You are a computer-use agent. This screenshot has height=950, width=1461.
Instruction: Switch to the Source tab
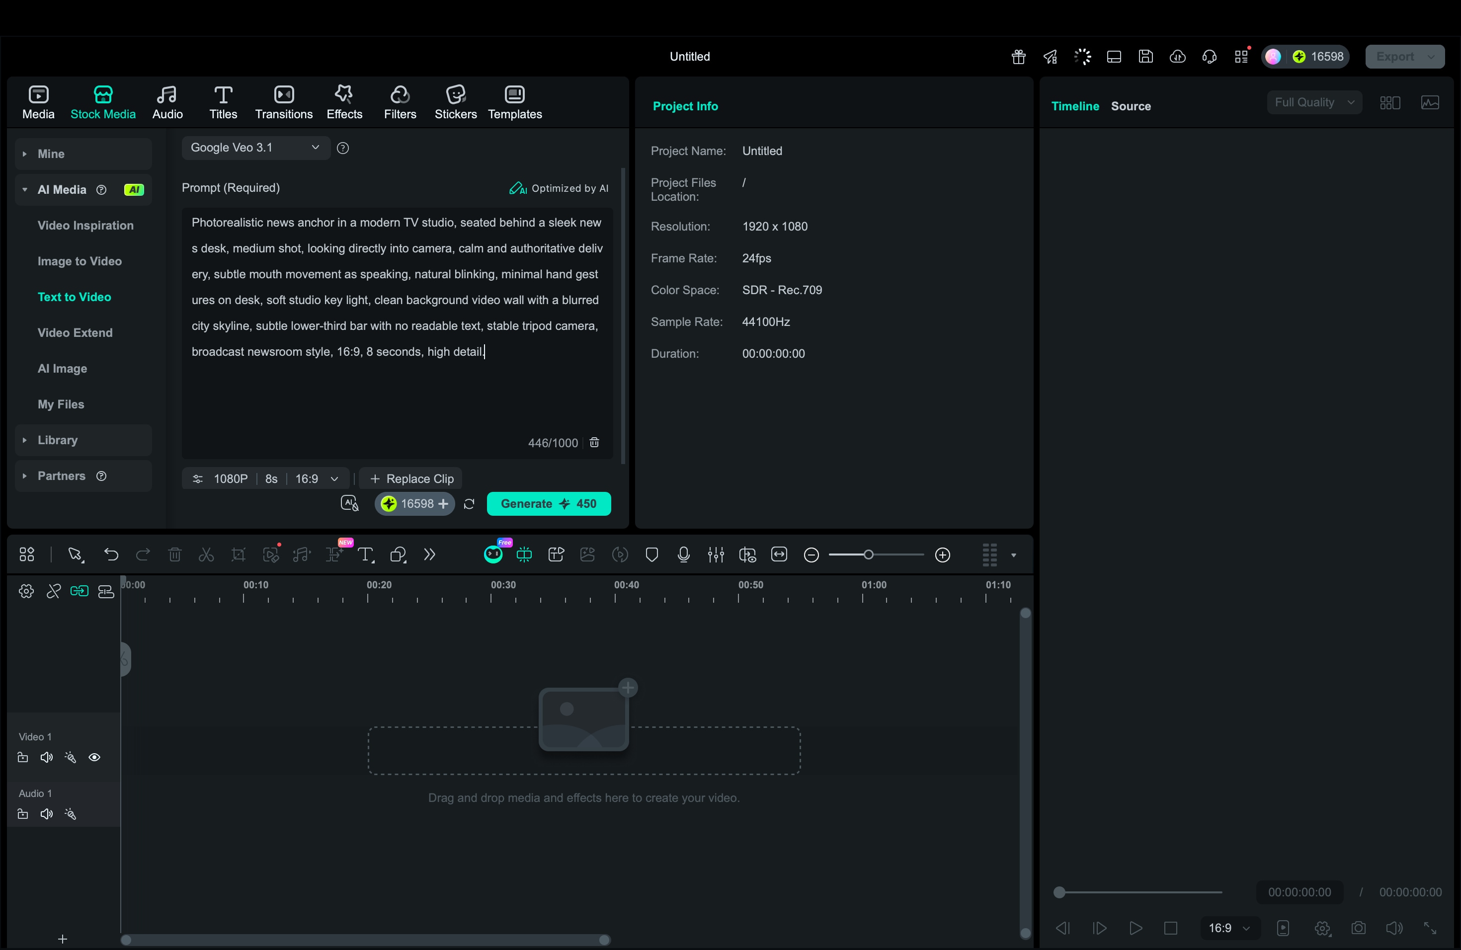[1131, 105]
